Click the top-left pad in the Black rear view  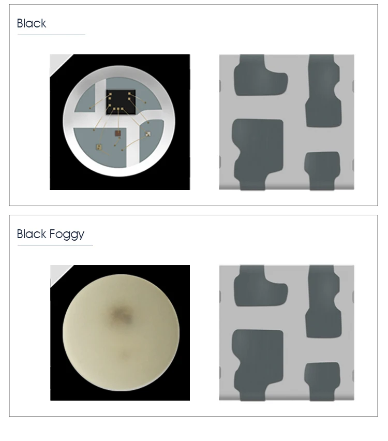259,75
